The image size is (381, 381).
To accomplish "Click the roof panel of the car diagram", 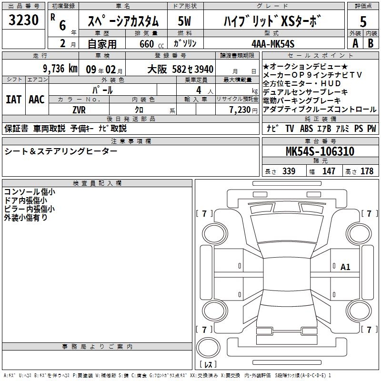I will pos(286,267).
